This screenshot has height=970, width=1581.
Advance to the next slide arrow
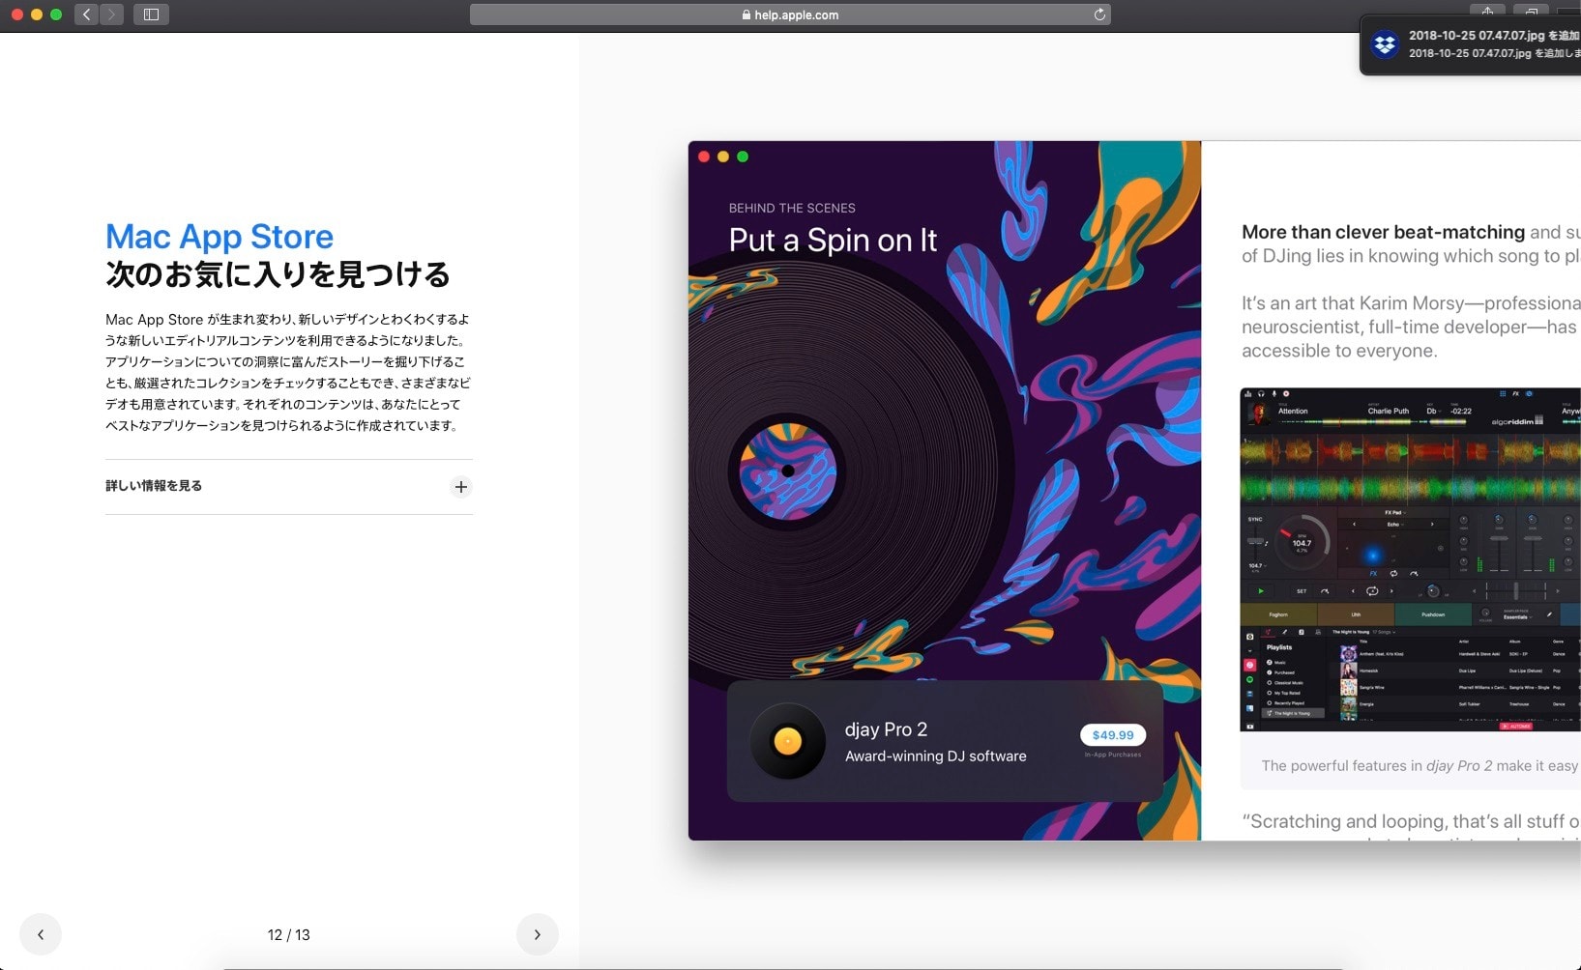(537, 934)
